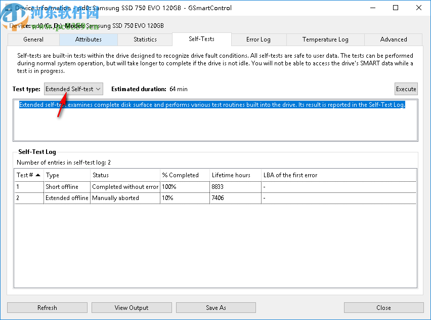Sort by Status column header

pyautogui.click(x=125, y=175)
